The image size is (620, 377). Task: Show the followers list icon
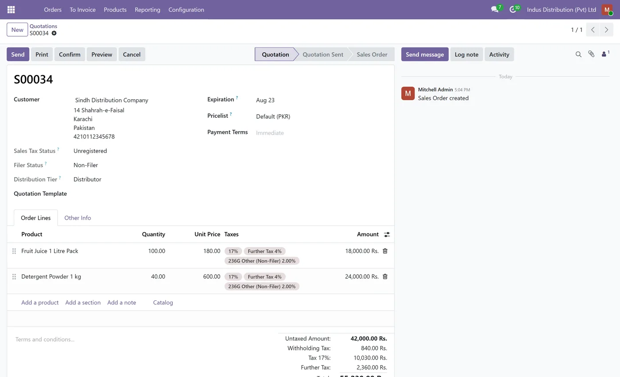605,54
